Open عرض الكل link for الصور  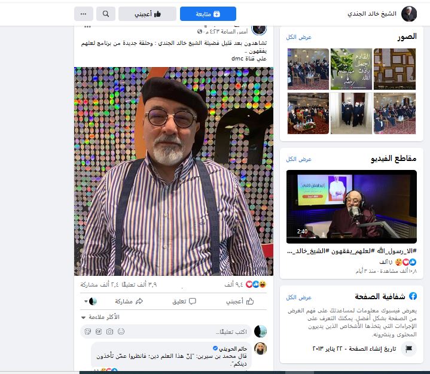298,37
